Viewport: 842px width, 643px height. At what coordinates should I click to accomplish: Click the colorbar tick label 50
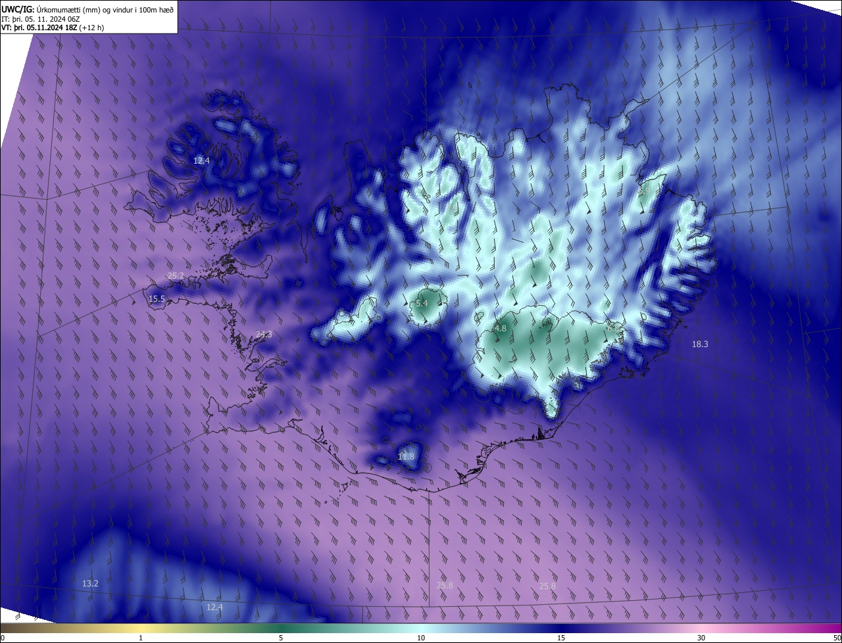pyautogui.click(x=837, y=638)
